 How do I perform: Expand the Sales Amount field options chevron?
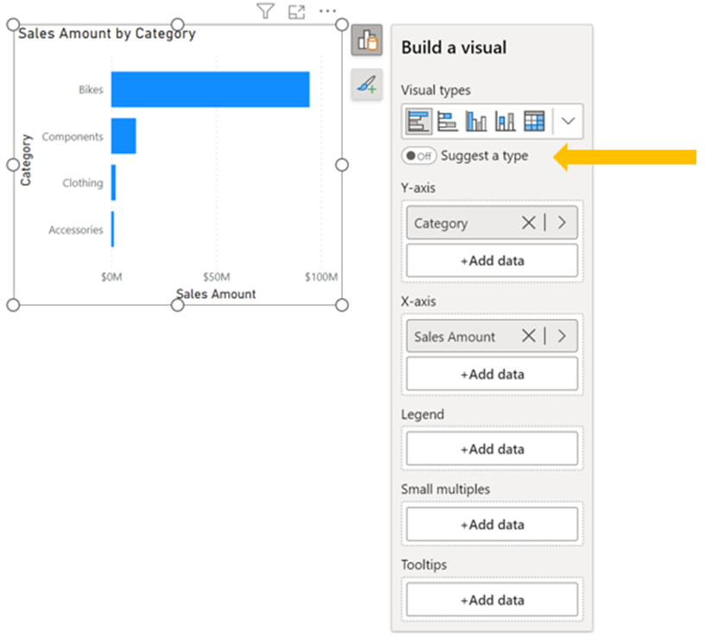(x=562, y=336)
